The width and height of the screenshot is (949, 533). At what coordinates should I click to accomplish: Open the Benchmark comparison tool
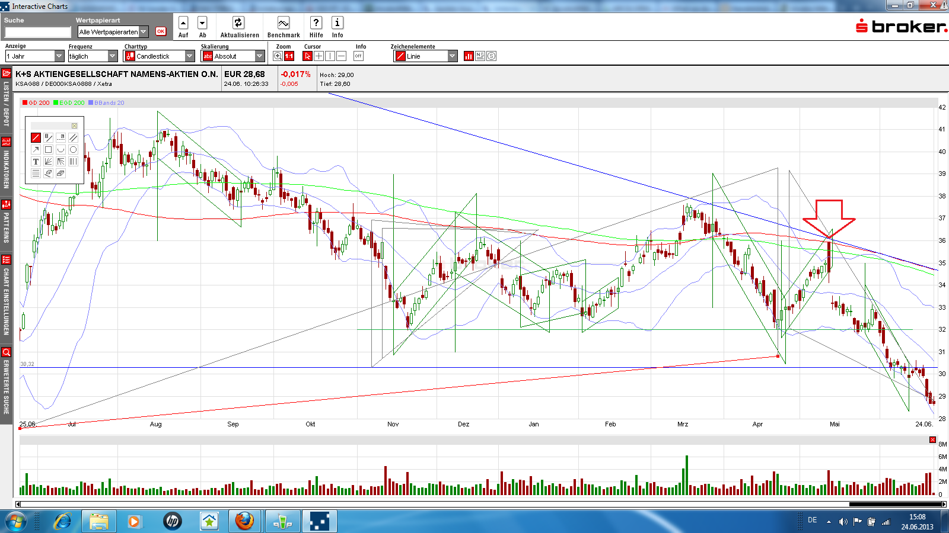[x=284, y=23]
